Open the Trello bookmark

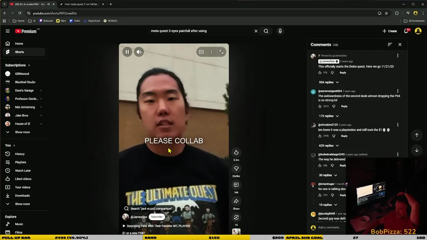point(75,21)
